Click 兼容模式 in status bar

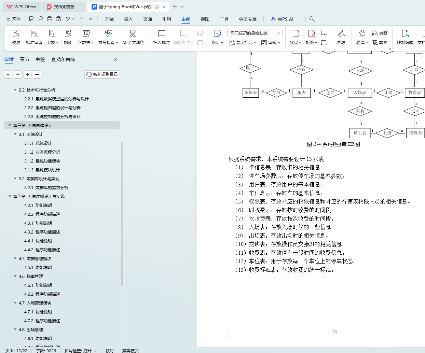[x=131, y=351]
